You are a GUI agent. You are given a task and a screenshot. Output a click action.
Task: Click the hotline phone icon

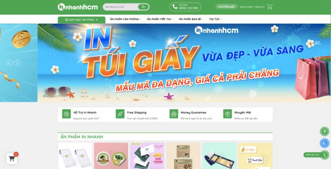[175, 7]
